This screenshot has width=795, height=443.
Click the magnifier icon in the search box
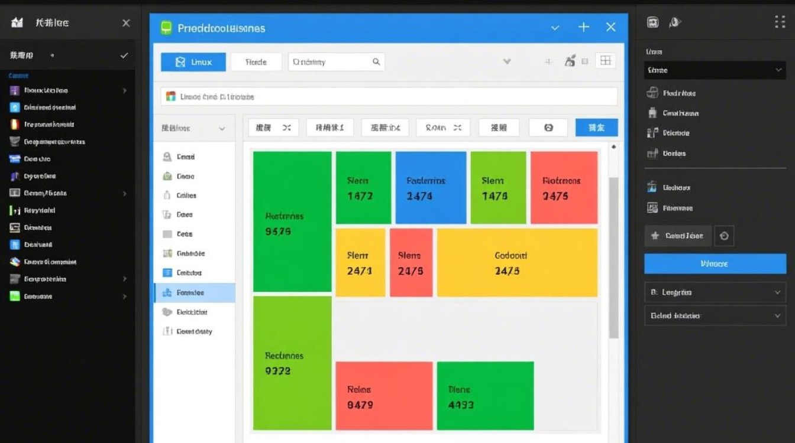click(376, 62)
